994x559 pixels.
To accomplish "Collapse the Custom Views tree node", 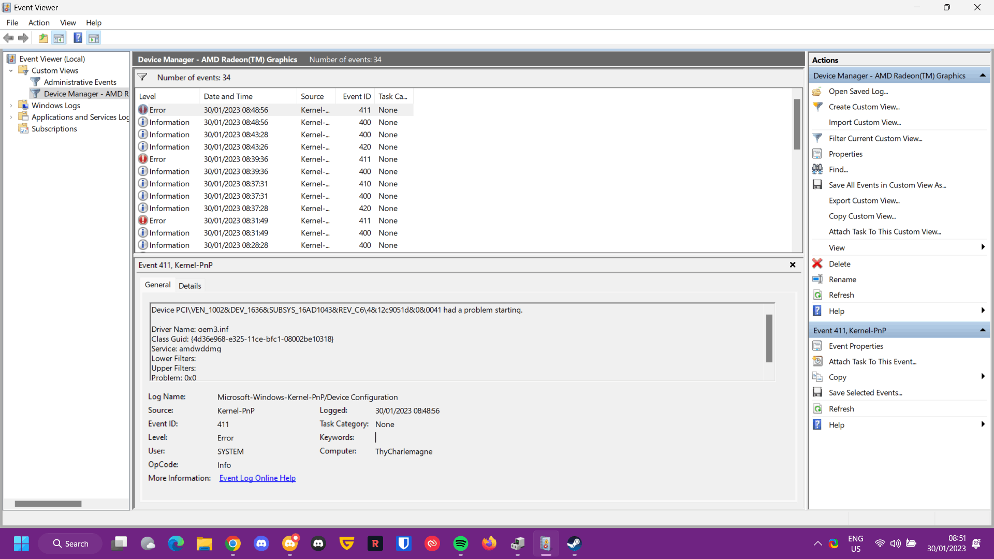I will (11, 70).
